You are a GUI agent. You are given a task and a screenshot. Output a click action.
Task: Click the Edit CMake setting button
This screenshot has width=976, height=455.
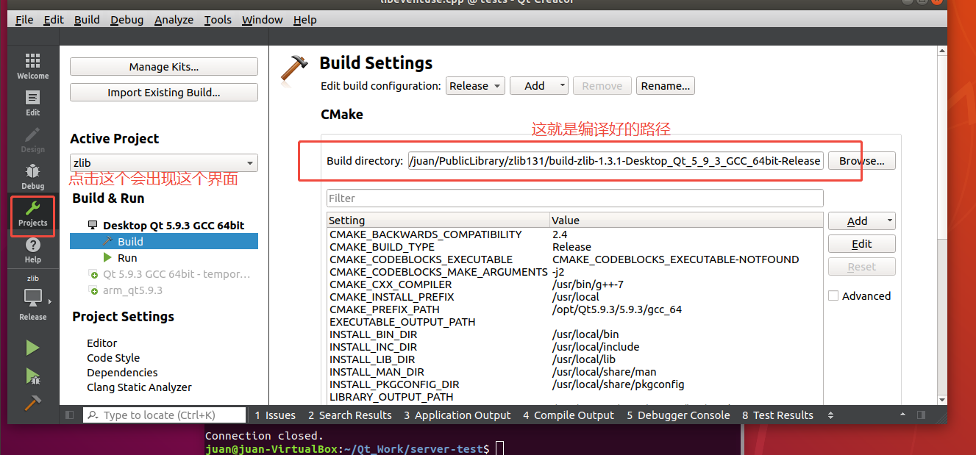(x=861, y=244)
